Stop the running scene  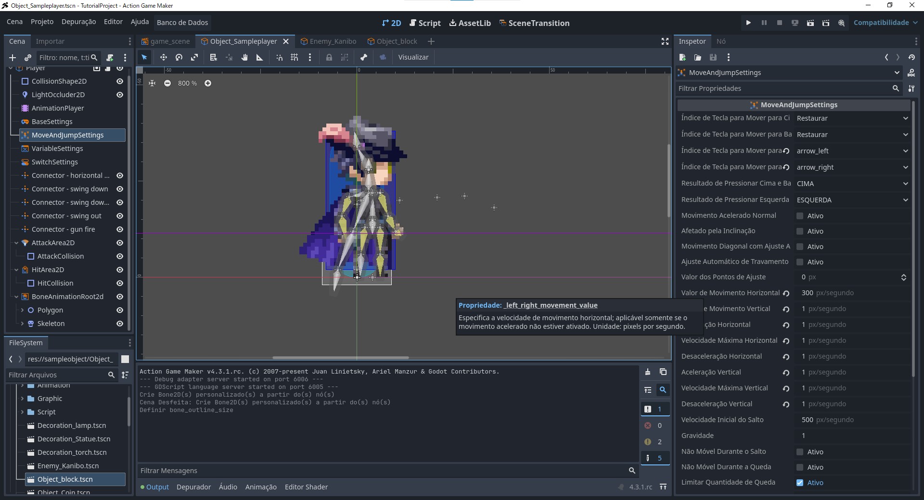click(780, 23)
